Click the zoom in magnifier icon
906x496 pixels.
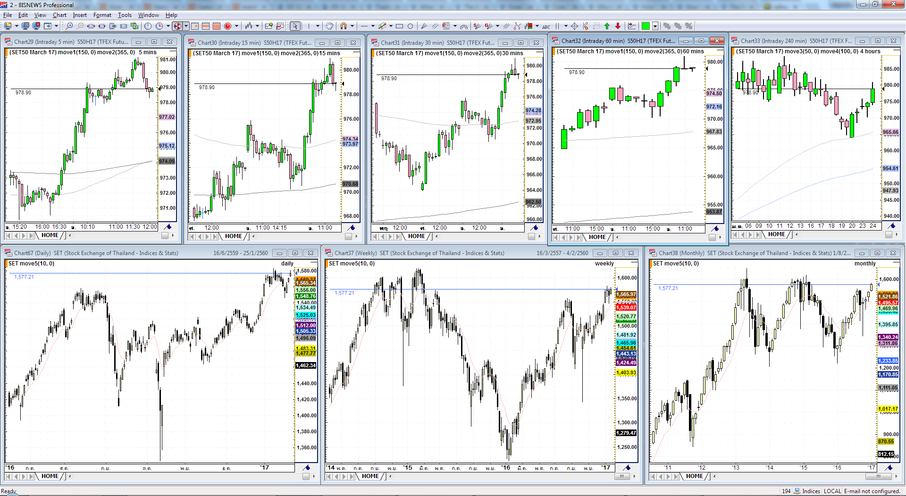click(x=69, y=26)
